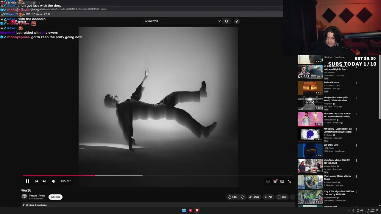Open Ancient Hunters video title
Viewport: 381px width, 214px height.
click(331, 82)
